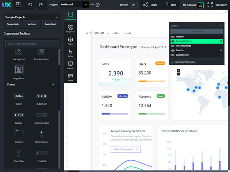230x172 pixels.
Task: Click the Share icon
Action: (146, 5)
